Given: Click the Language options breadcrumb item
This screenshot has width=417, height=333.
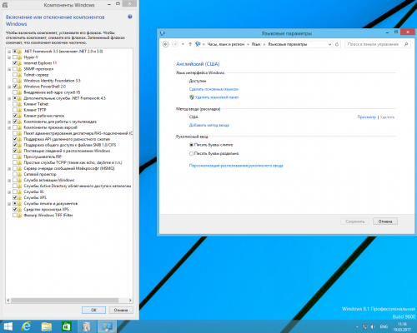Looking at the screenshot, I should click(x=288, y=44).
